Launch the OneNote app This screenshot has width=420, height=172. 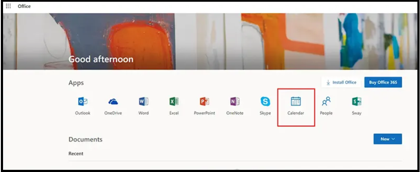(235, 106)
